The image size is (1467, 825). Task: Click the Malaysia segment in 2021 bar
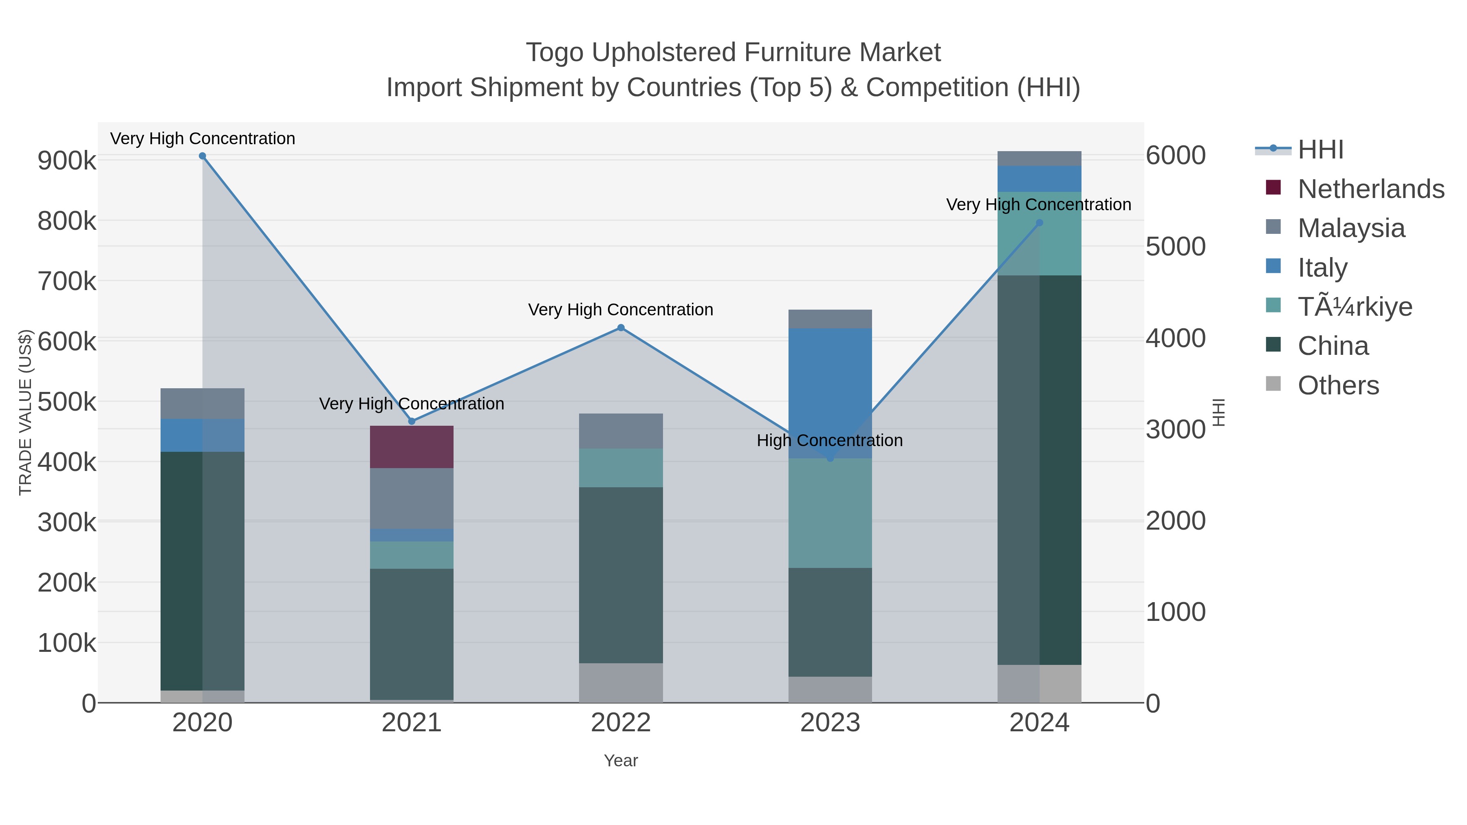click(412, 499)
